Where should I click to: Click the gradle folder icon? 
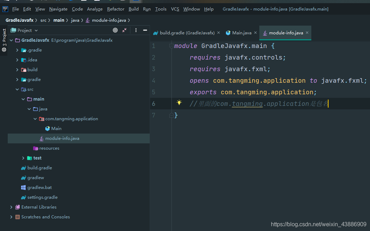tap(24, 80)
